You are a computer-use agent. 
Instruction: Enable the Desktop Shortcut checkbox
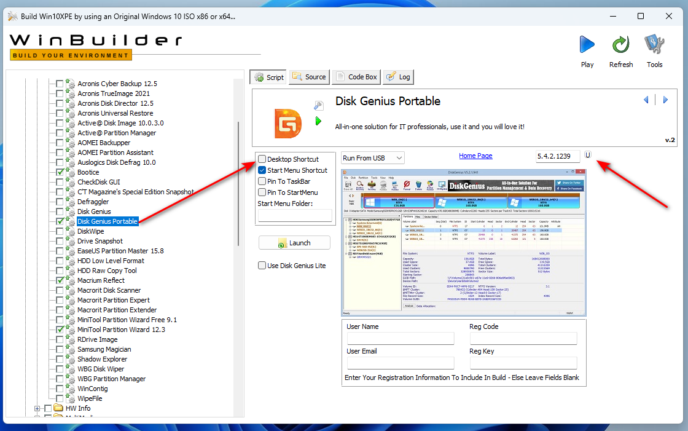pos(262,159)
